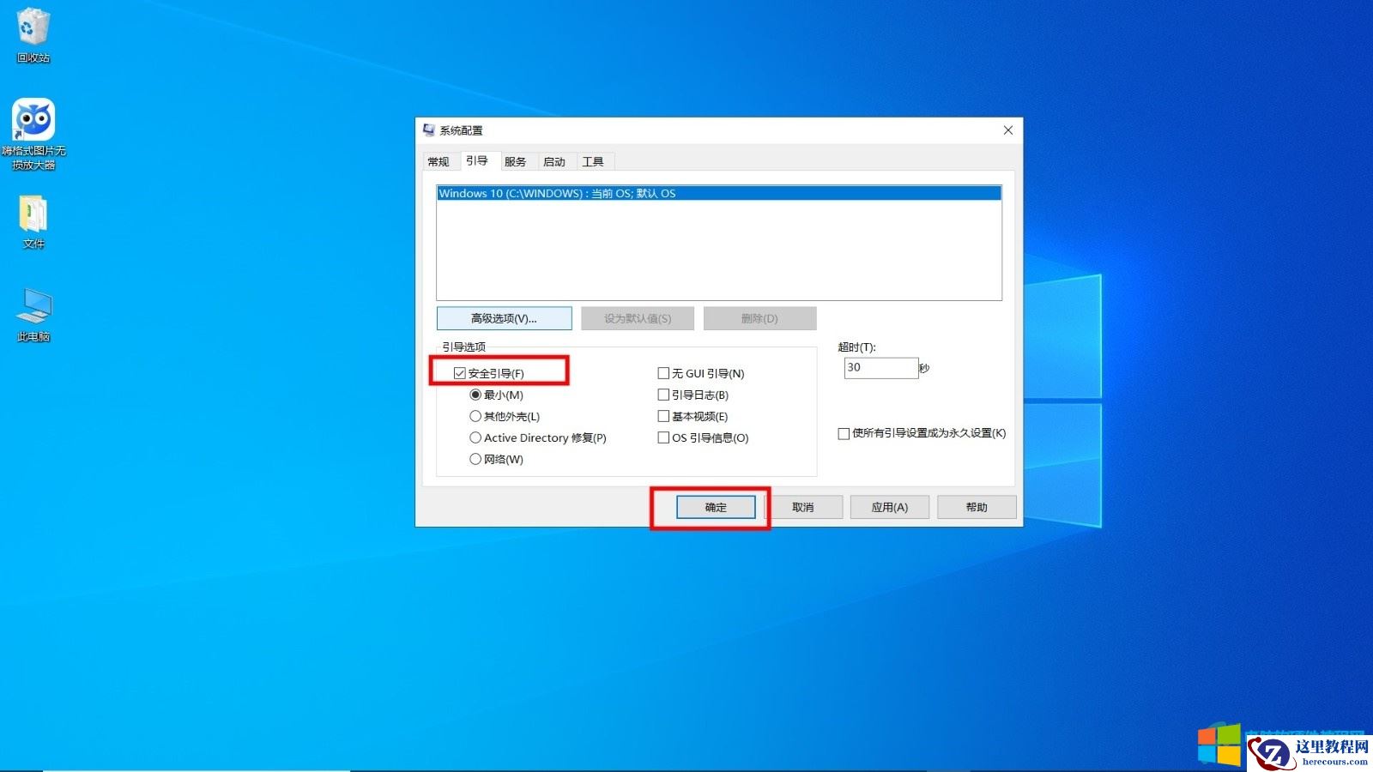This screenshot has height=772, width=1373.
Task: Enable 无 GUI 引导(N) checkbox
Action: [663, 373]
